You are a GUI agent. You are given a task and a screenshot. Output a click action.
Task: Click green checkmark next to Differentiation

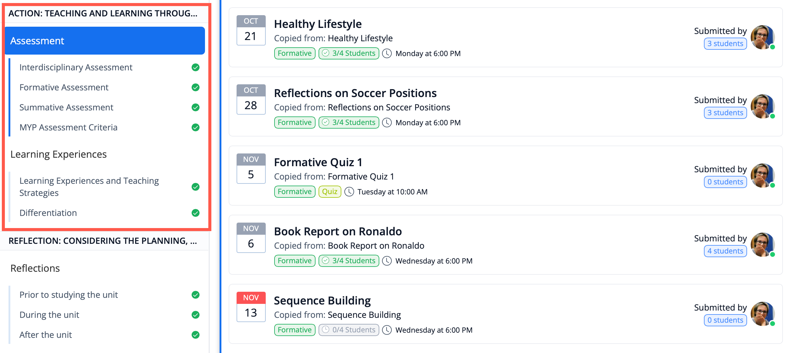[195, 213]
